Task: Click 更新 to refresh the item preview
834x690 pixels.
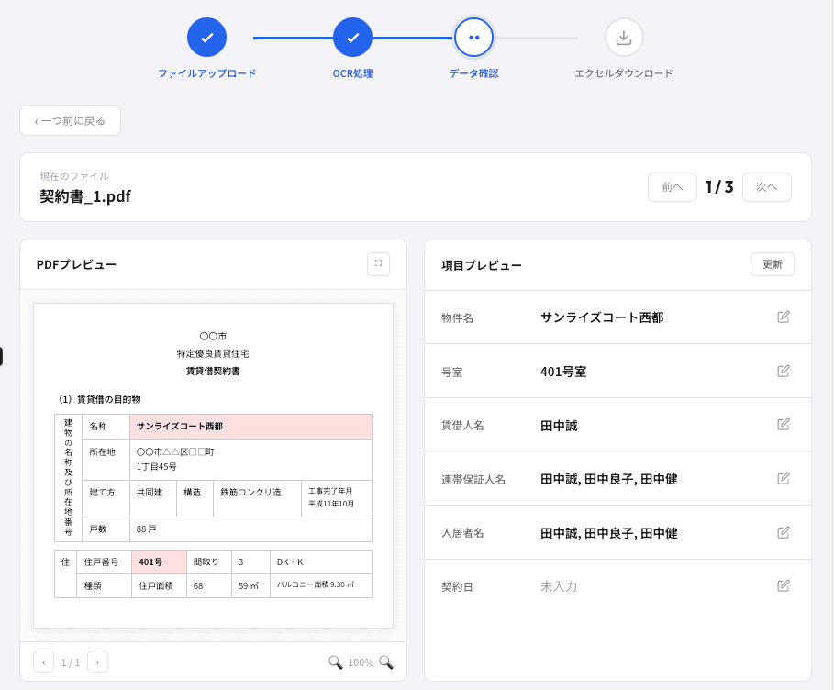Action: pyautogui.click(x=772, y=263)
